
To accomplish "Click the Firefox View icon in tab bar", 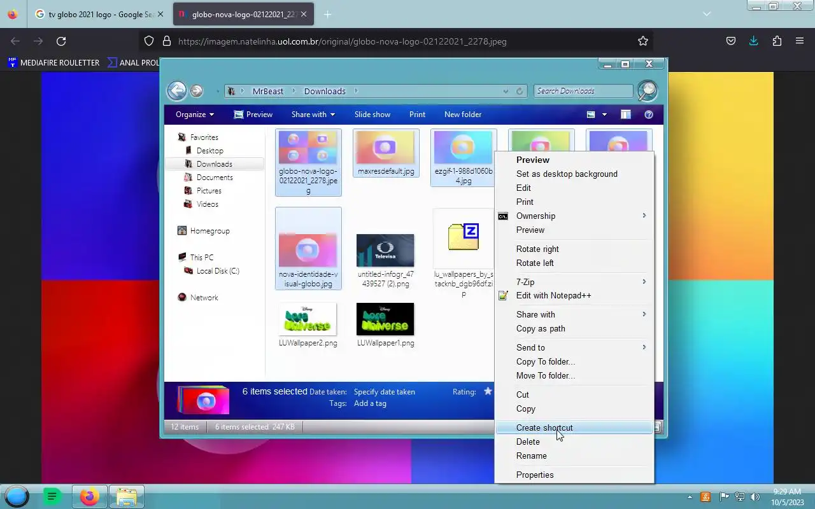I will pyautogui.click(x=13, y=14).
